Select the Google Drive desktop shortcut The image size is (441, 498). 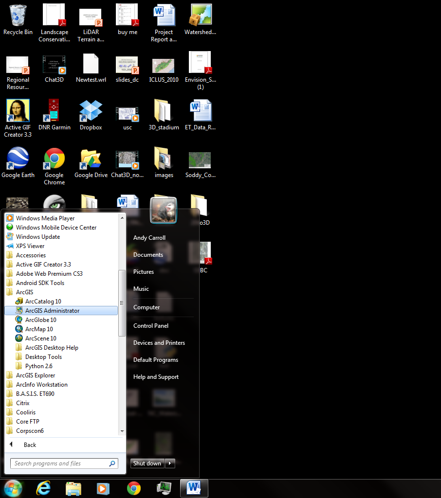point(91,163)
